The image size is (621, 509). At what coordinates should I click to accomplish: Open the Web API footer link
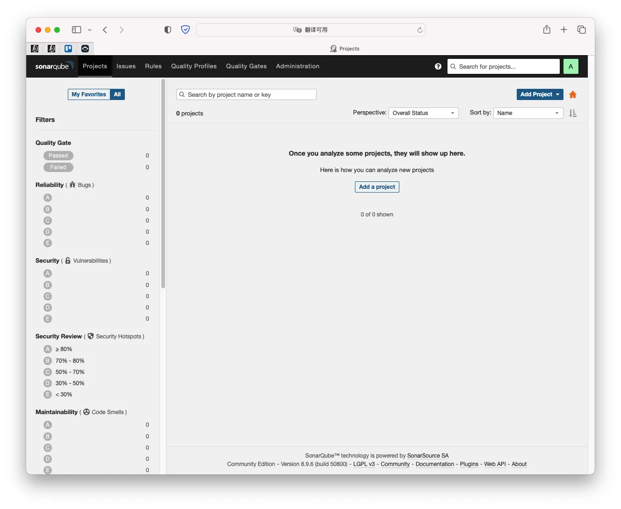click(x=495, y=464)
